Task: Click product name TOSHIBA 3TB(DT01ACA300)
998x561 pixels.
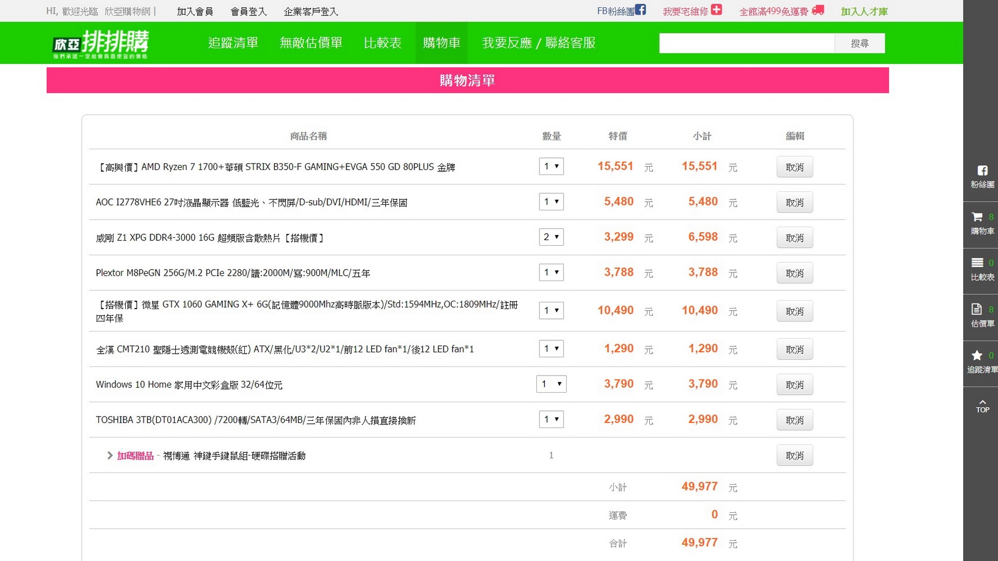Action: point(256,420)
